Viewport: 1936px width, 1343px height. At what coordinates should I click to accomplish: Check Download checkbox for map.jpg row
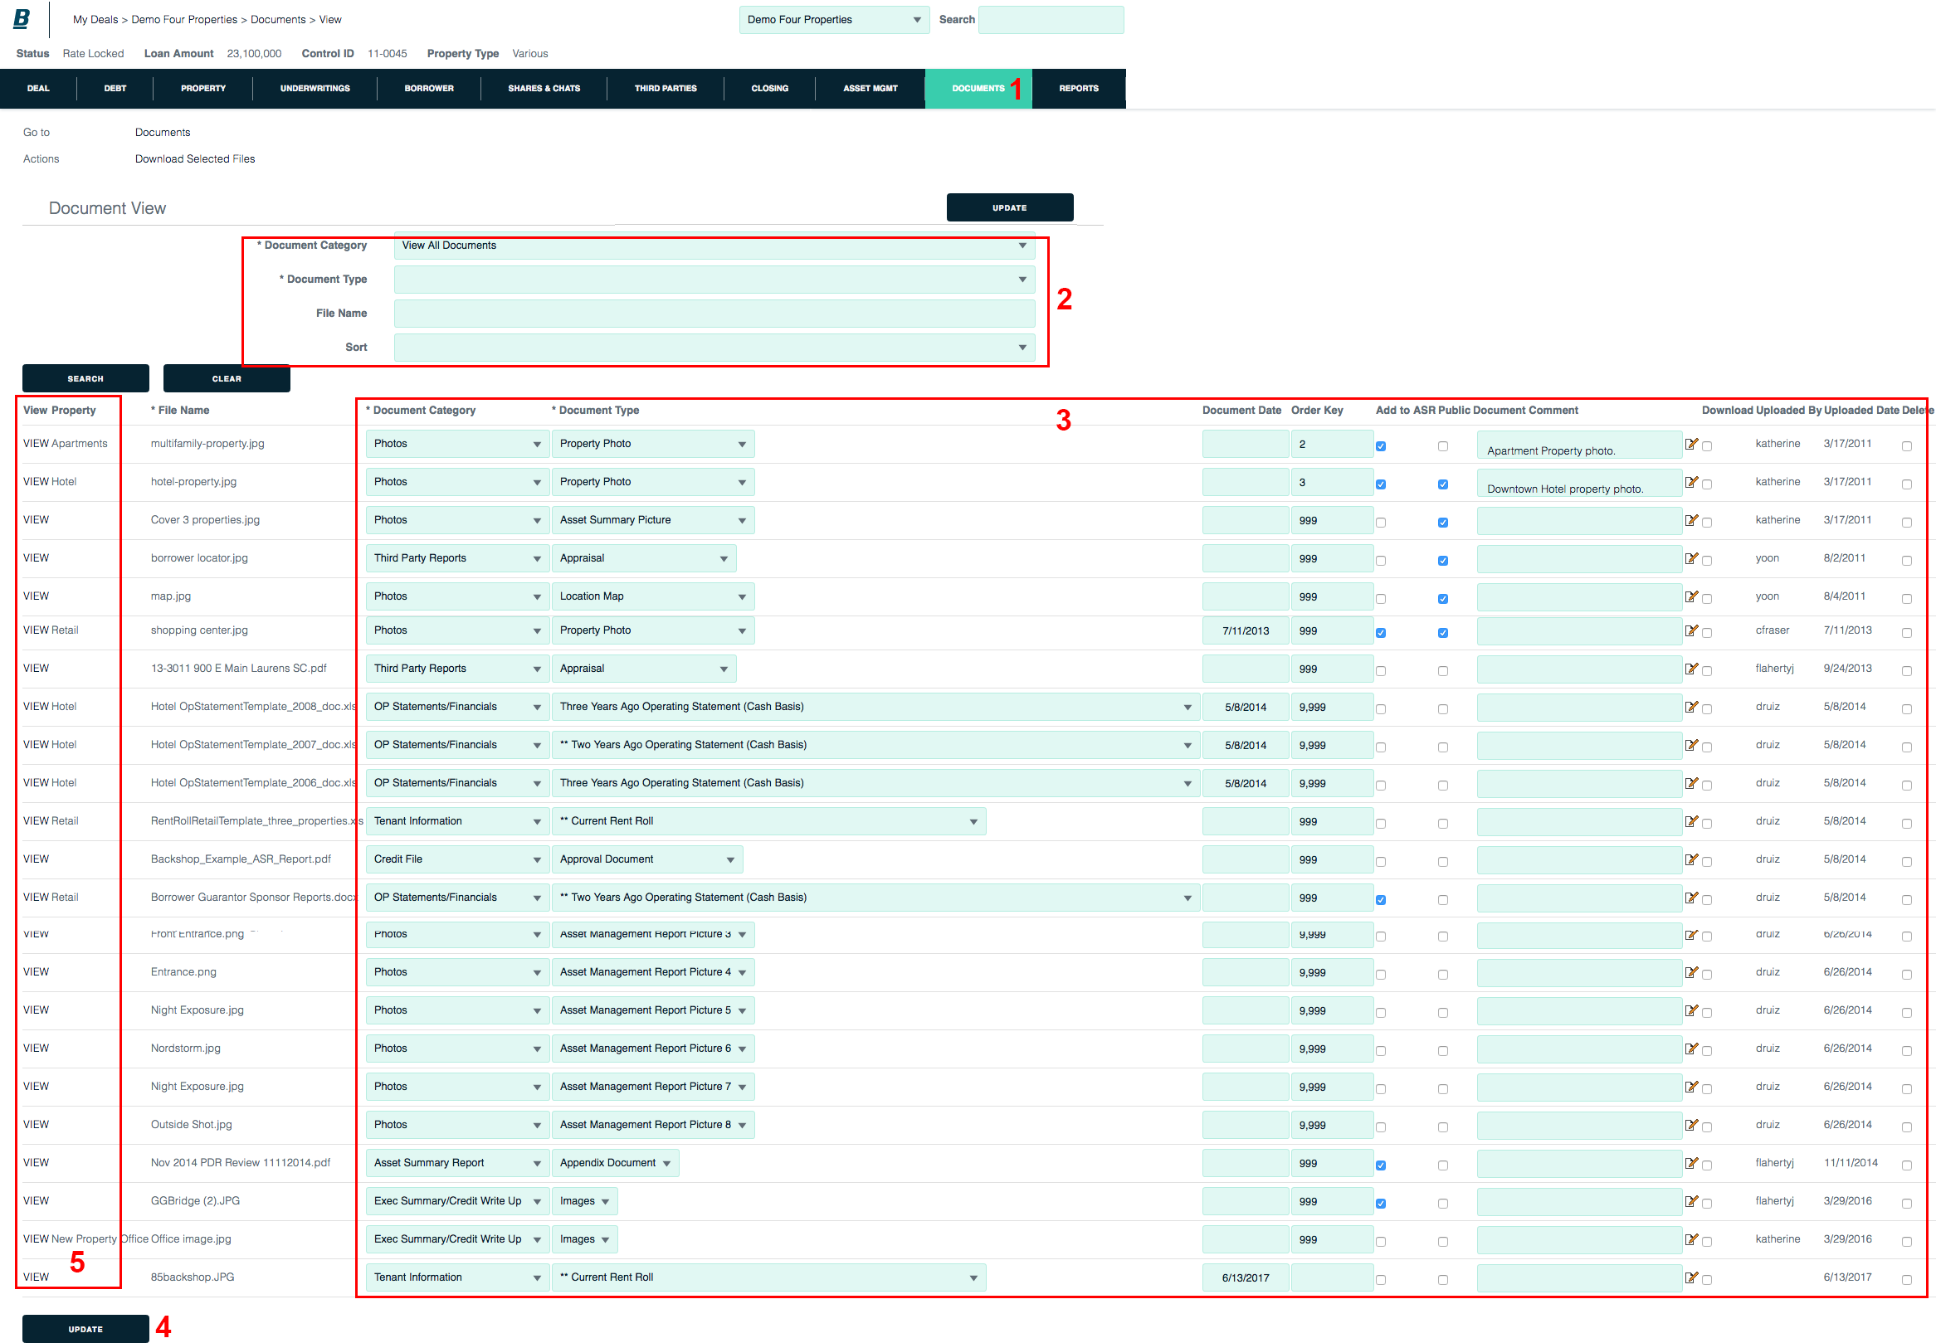click(x=1707, y=599)
